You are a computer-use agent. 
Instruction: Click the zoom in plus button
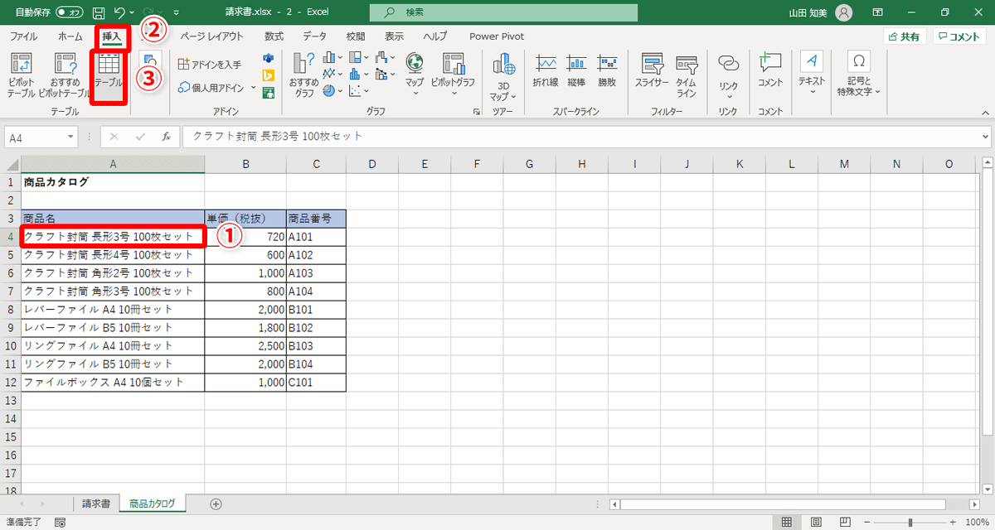point(954,523)
